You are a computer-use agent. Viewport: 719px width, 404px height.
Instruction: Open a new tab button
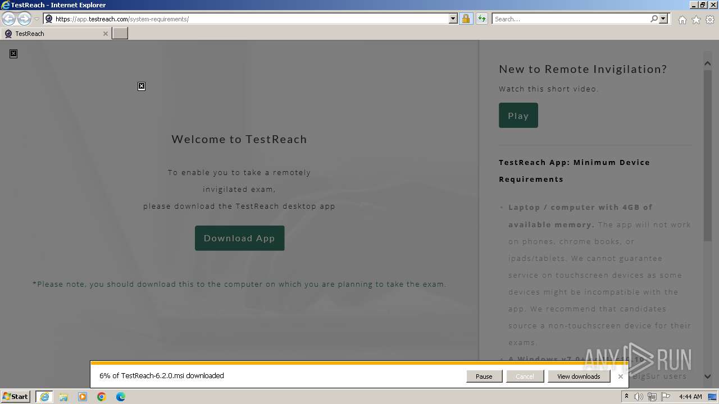point(120,34)
